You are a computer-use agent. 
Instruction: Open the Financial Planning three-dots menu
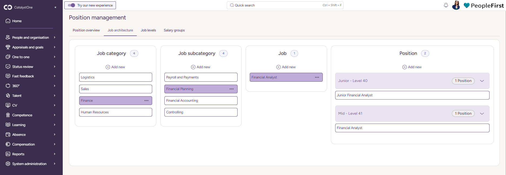(232, 89)
